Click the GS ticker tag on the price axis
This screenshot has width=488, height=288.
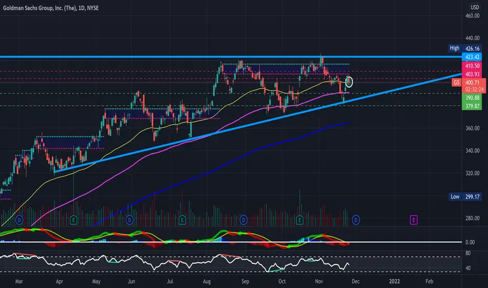tap(456, 83)
